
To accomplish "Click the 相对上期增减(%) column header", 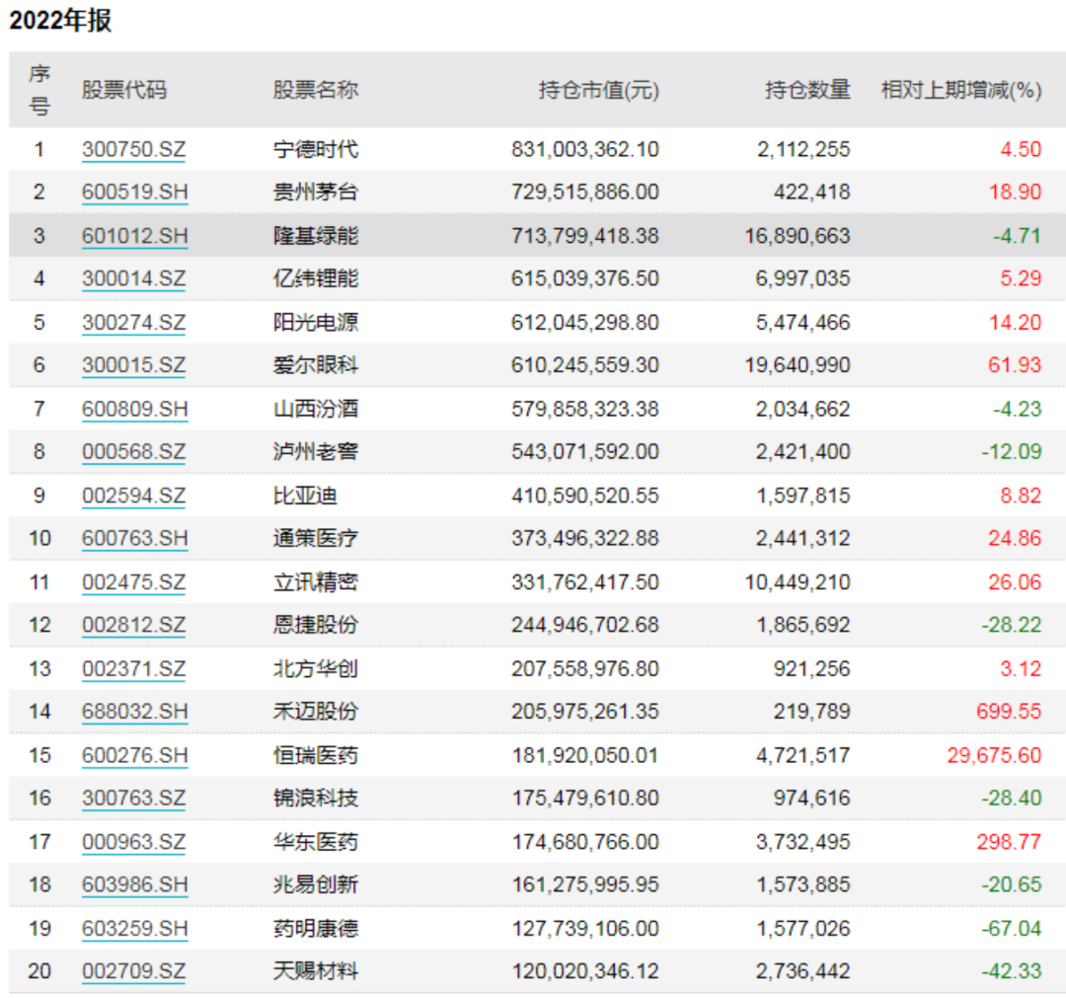I will point(961,90).
